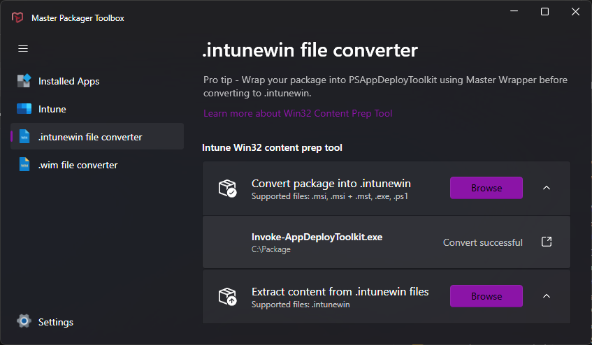Collapse the Extract content from .intunewin files section
592x345 pixels.
pyautogui.click(x=547, y=296)
